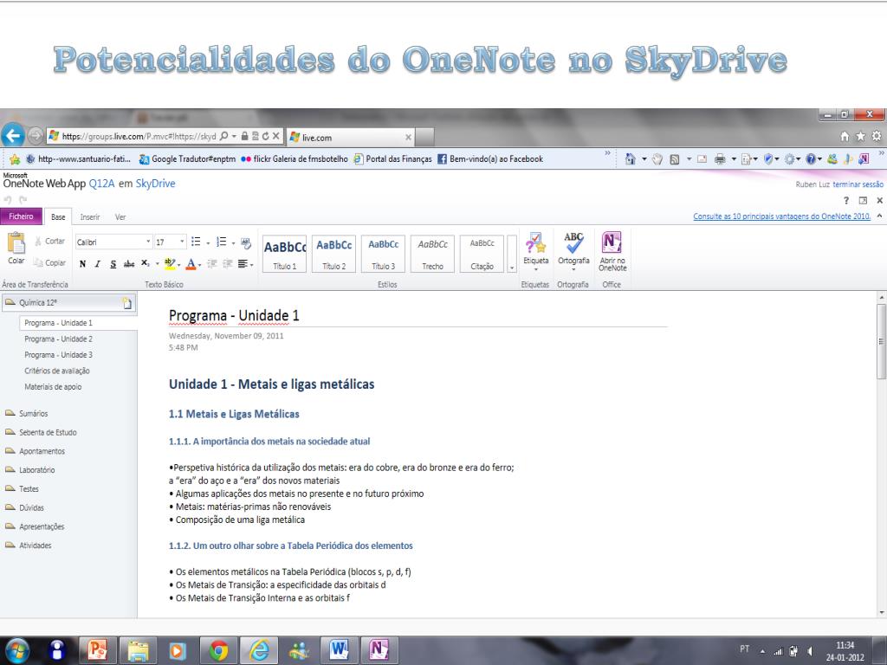This screenshot has height=665, width=887.
Task: Apply the yellow text highlight
Action: click(x=169, y=263)
